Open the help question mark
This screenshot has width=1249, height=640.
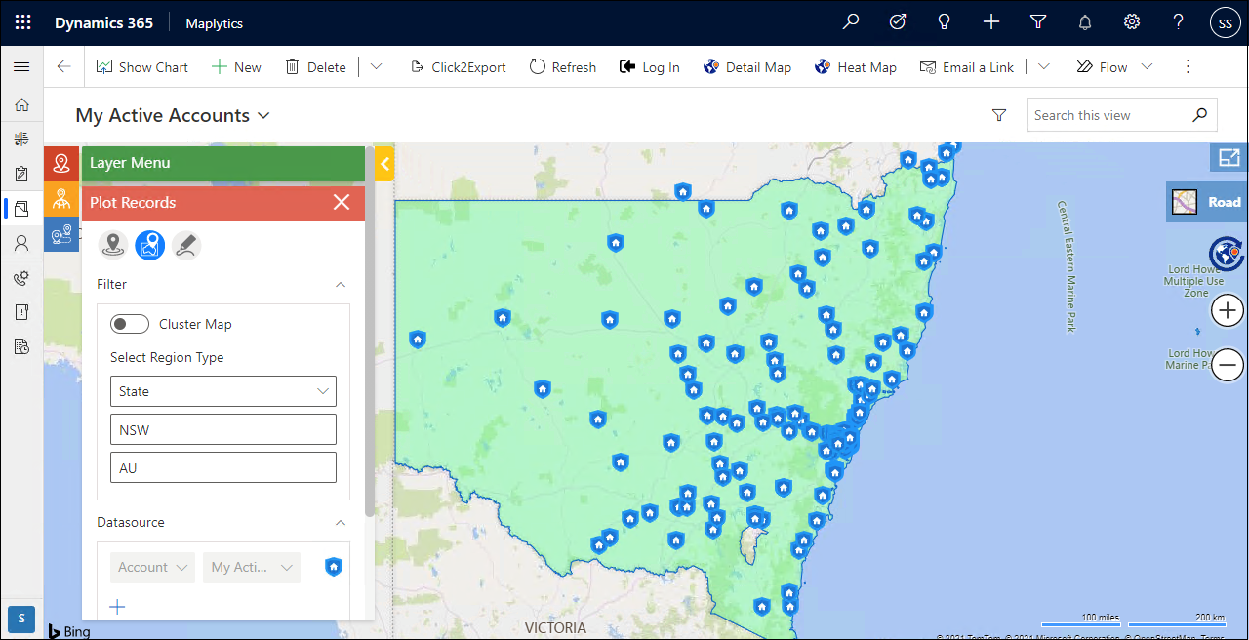1179,22
